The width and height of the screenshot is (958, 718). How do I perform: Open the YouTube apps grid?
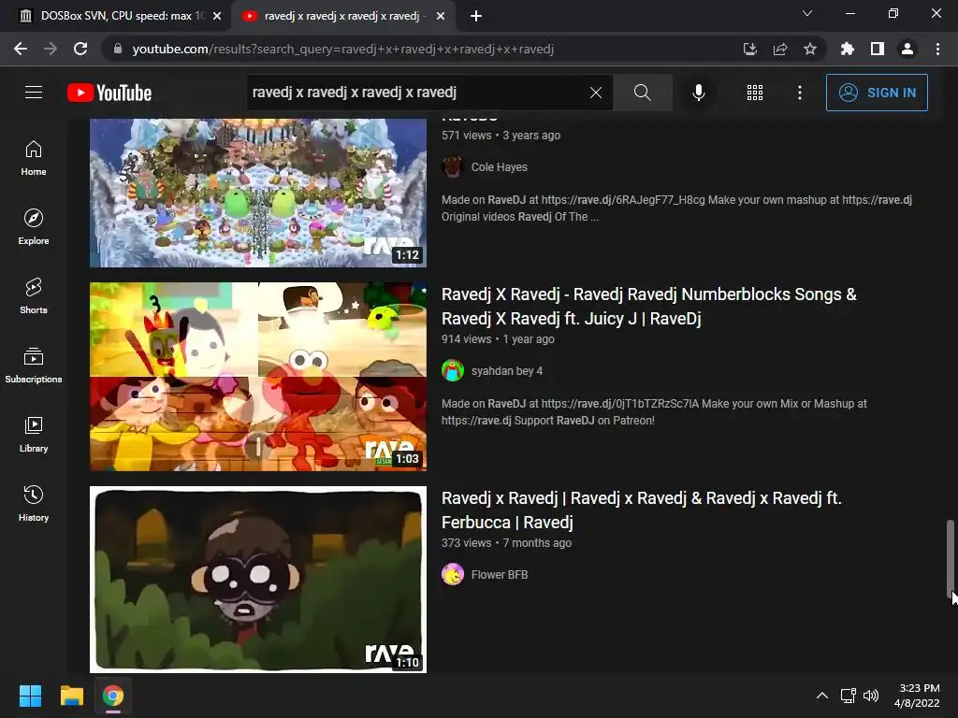coord(755,93)
